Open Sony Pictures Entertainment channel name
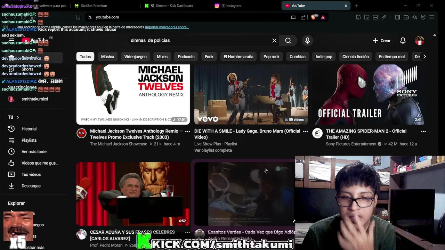Image resolution: width=445 pixels, height=250 pixels. click(351, 144)
